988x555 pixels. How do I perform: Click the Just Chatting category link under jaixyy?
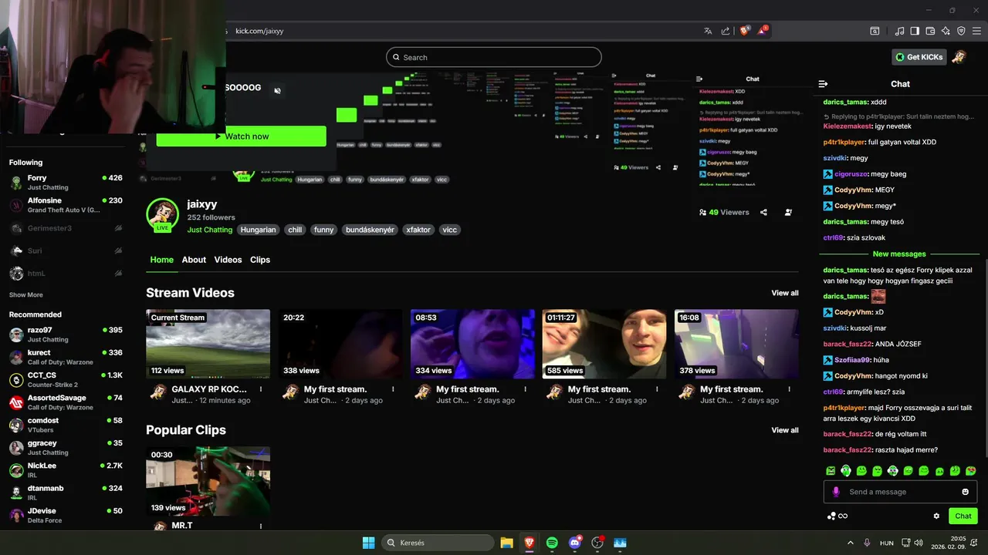point(210,230)
